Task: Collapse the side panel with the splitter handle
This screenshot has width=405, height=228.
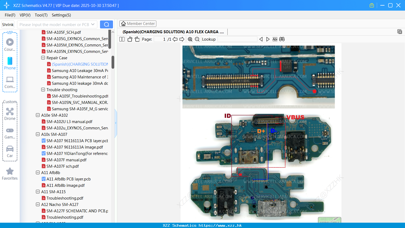Action: pos(116,123)
